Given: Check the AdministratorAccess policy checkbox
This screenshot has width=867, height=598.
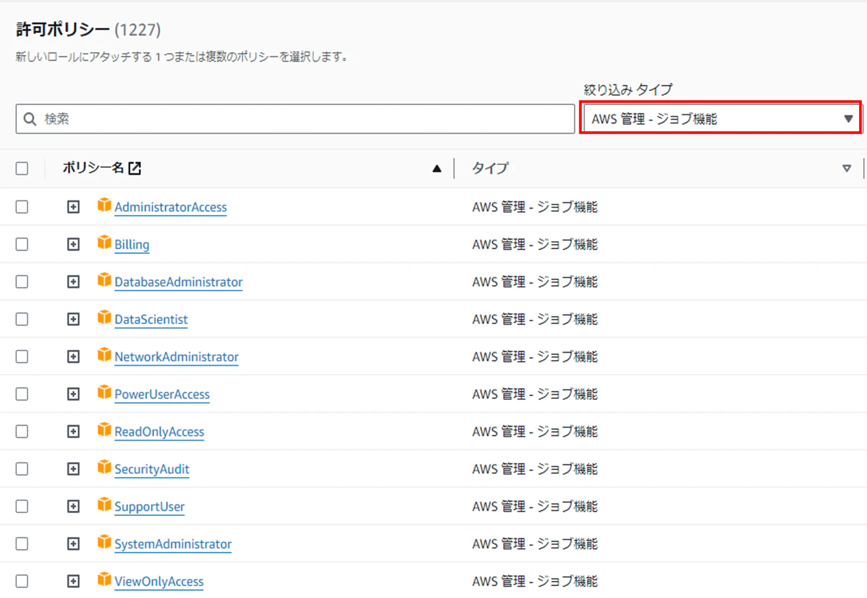Looking at the screenshot, I should pyautogui.click(x=22, y=207).
